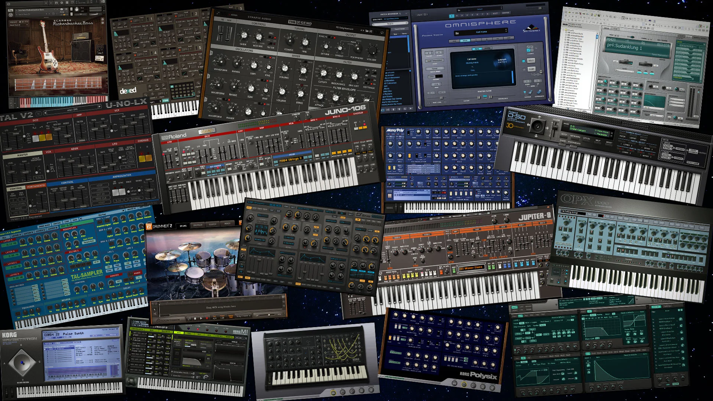Click the audition play icon in Omnisphere browser

(410, 108)
